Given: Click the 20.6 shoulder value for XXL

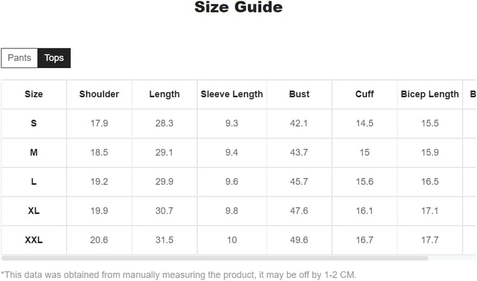Looking at the screenshot, I should click(x=99, y=240).
